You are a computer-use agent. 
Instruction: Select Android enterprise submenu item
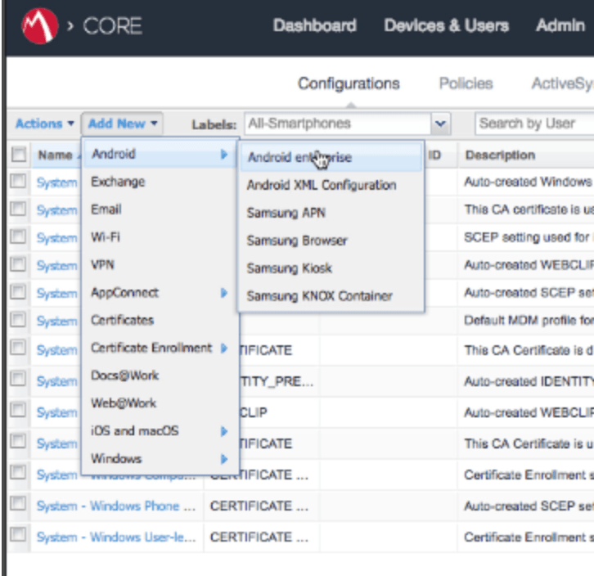331,157
